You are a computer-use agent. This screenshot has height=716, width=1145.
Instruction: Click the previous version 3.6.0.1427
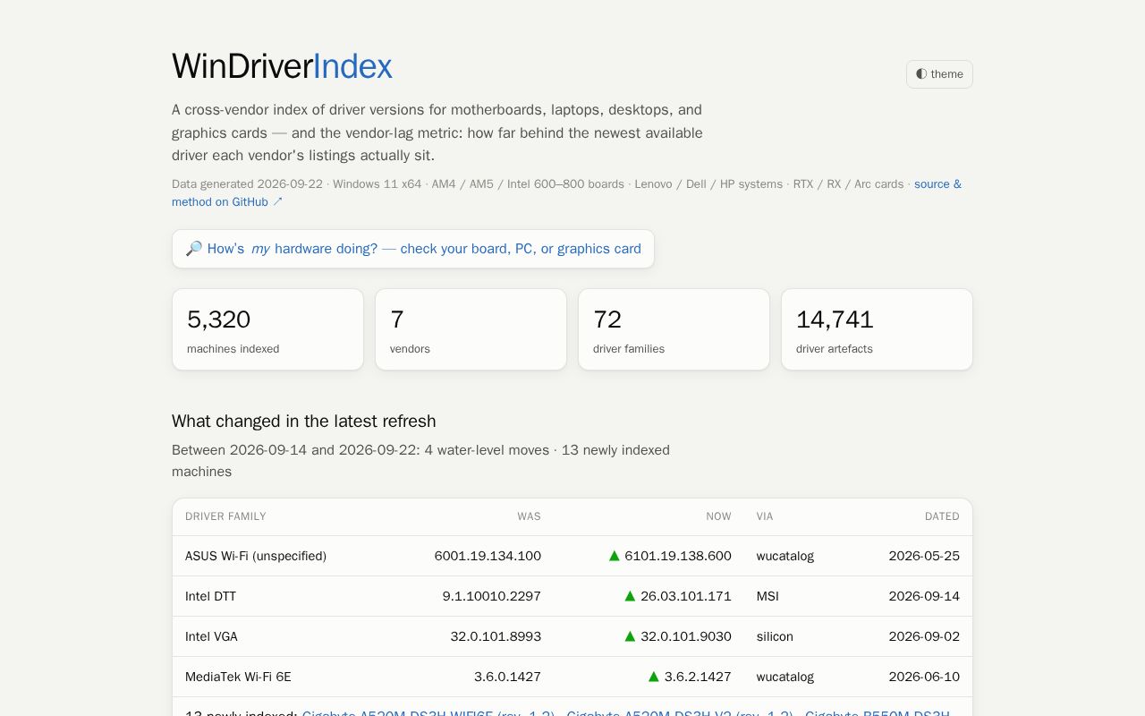pyautogui.click(x=507, y=677)
